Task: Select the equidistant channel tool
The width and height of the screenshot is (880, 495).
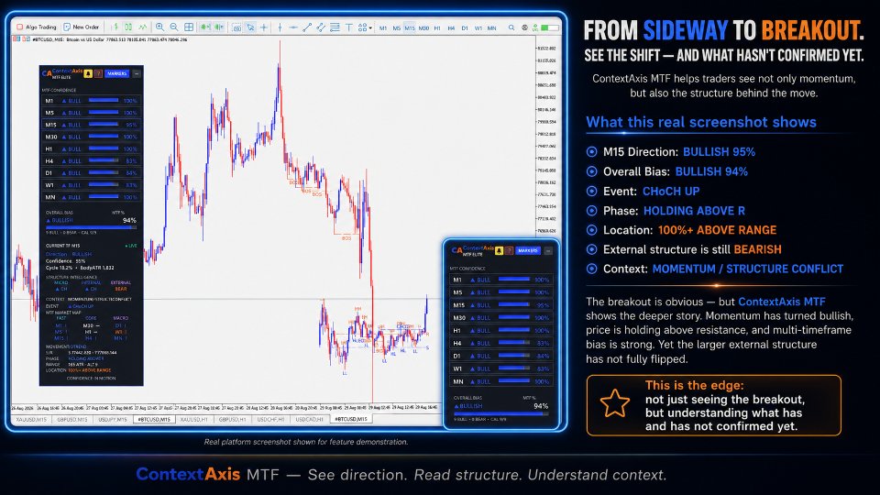Action: (321, 27)
